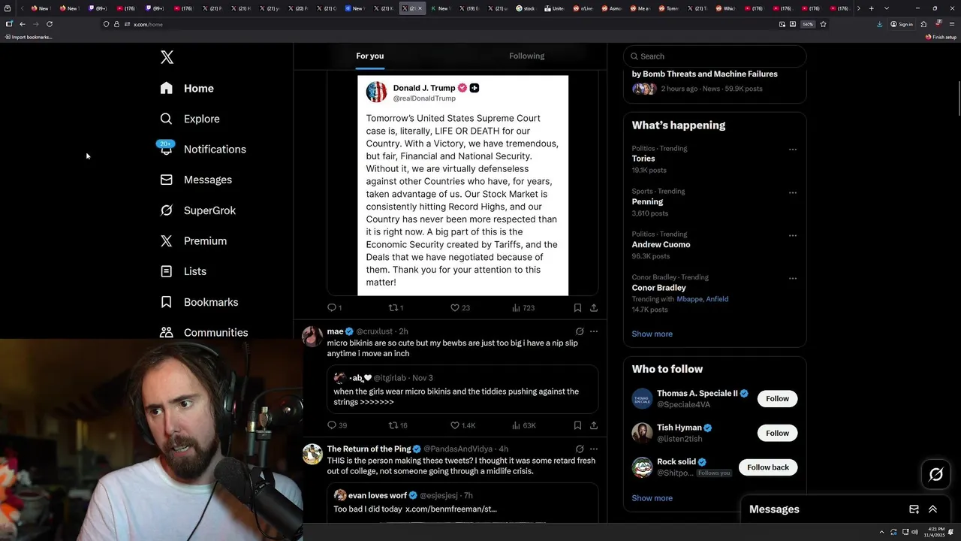Repost mae's post with 16 reposts
This screenshot has width=961, height=541.
(x=398, y=425)
